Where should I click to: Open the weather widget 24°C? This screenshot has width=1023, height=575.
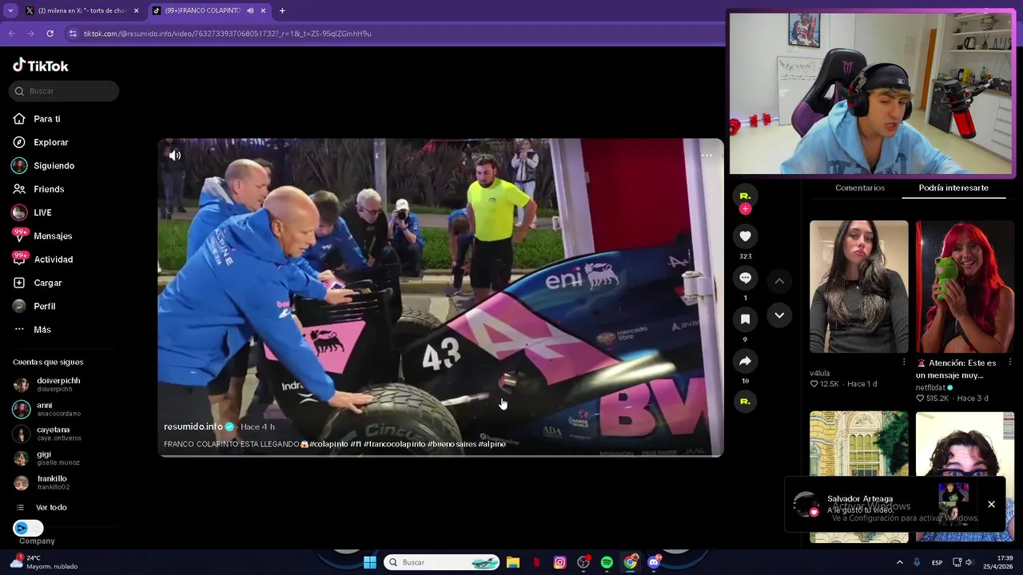coord(43,562)
